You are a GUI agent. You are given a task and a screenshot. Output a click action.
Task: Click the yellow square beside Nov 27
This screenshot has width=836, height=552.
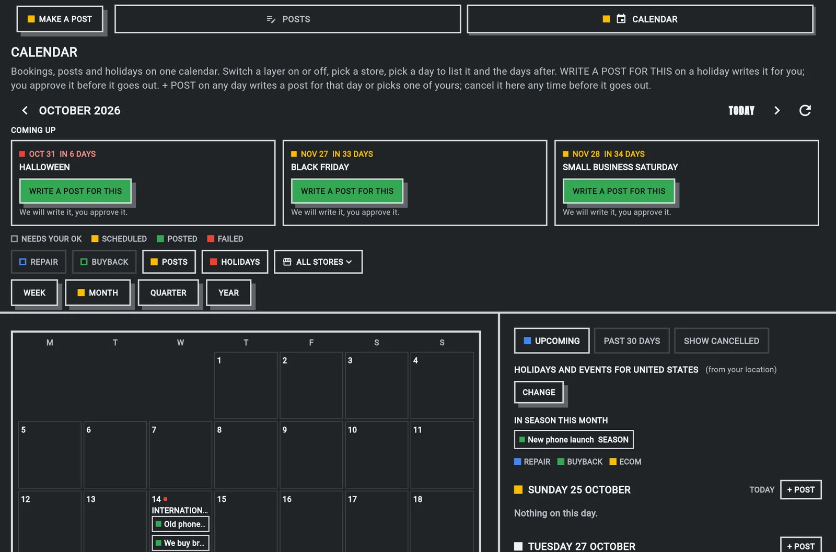(294, 154)
